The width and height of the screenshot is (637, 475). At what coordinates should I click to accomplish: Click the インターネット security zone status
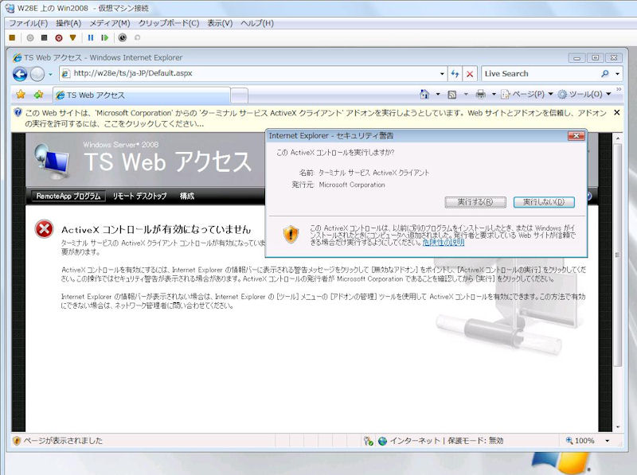(x=441, y=441)
